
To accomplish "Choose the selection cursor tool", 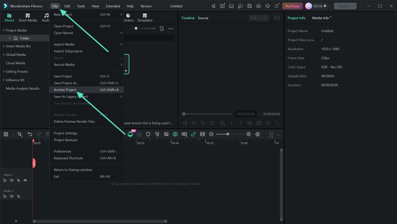I will [x=20, y=134].
